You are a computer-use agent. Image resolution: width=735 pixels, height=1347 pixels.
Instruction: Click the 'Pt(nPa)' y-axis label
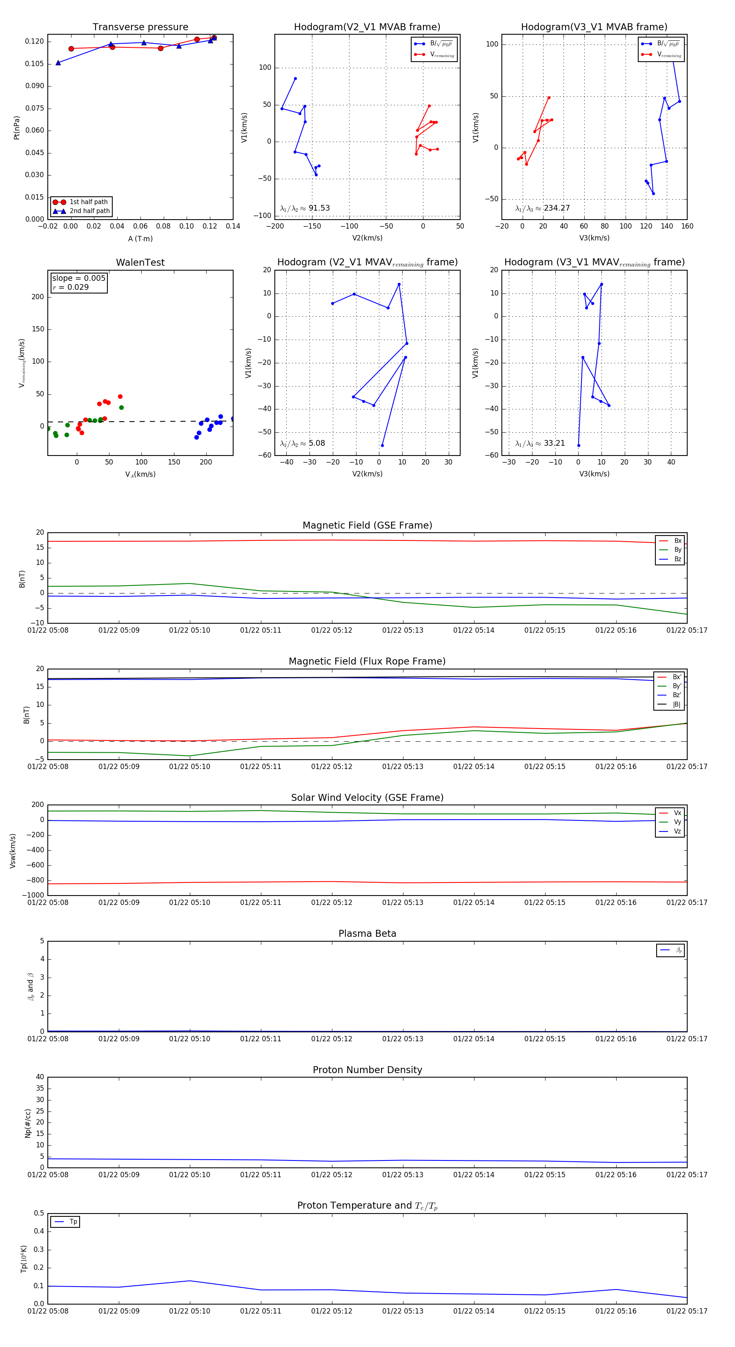(x=16, y=127)
